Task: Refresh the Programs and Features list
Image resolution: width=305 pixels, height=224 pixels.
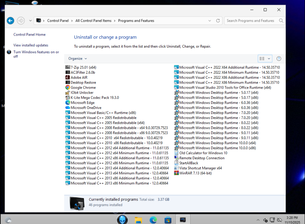Action: [218, 20]
